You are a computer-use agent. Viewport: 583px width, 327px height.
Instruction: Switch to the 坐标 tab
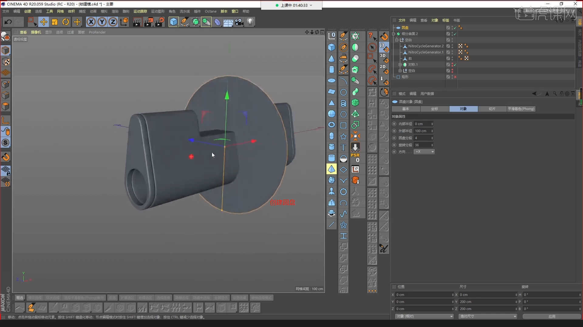click(x=435, y=109)
